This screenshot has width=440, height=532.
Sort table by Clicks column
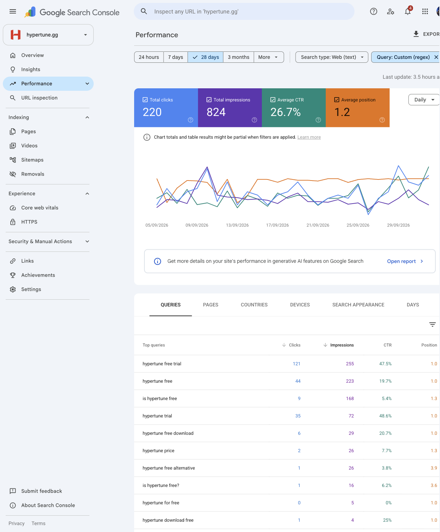(291, 345)
